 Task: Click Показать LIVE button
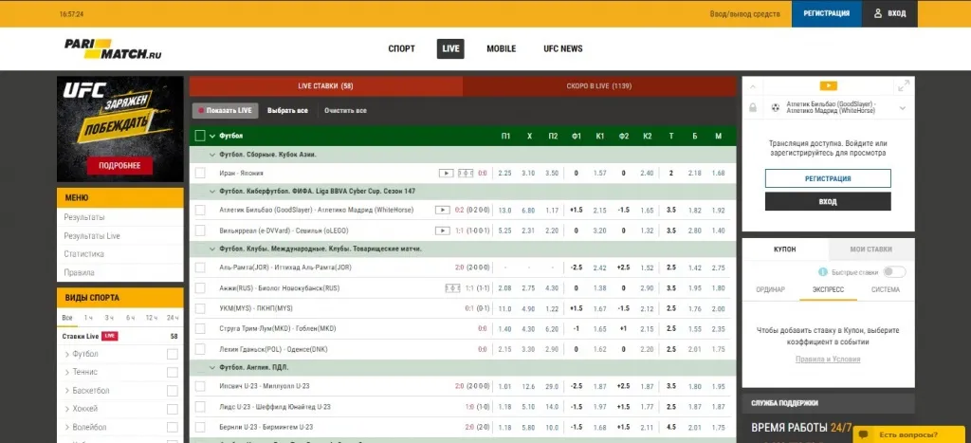click(x=225, y=110)
